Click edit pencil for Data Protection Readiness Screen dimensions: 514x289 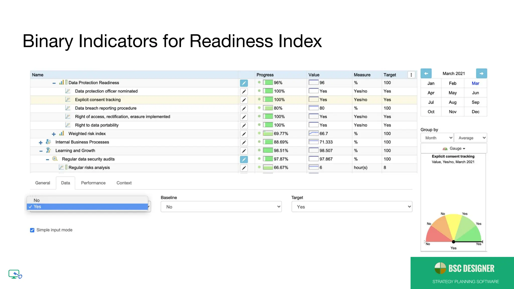244,83
